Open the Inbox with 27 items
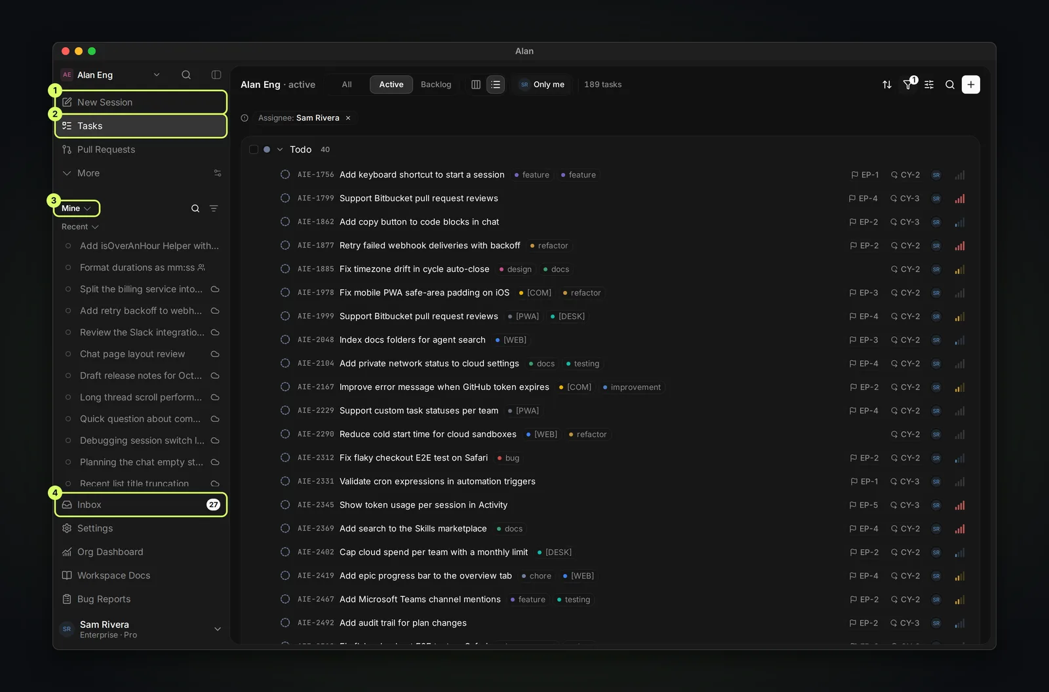The height and width of the screenshot is (692, 1049). pyautogui.click(x=141, y=505)
